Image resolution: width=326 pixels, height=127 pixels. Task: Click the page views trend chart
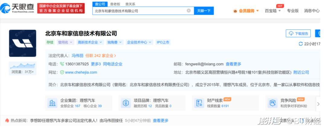coord(22,66)
